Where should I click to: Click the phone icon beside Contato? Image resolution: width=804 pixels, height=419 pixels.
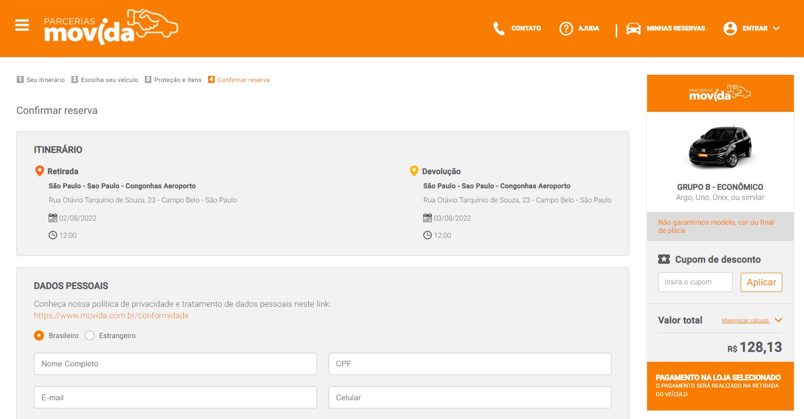tap(499, 28)
